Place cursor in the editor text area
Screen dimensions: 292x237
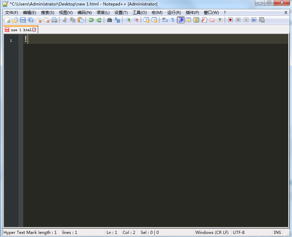tap(156, 131)
